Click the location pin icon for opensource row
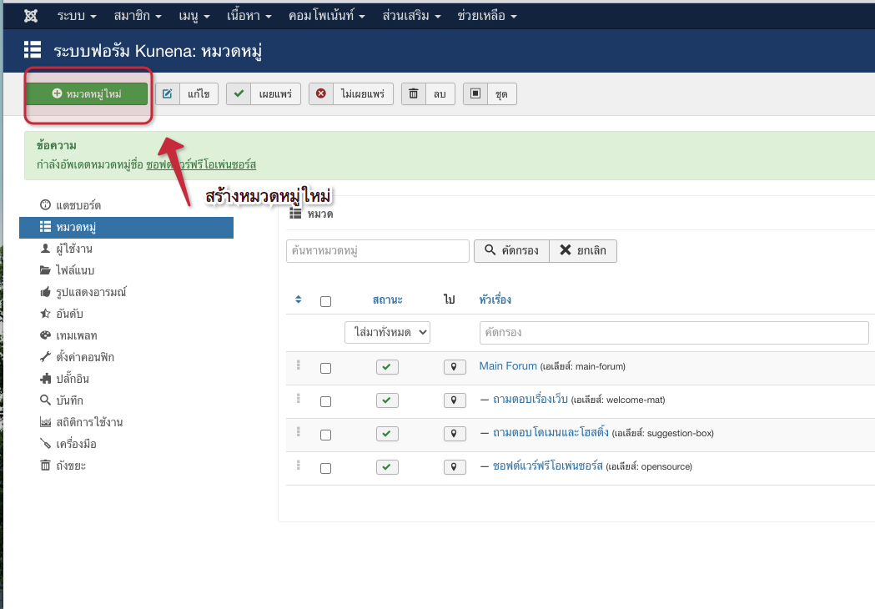The width and height of the screenshot is (875, 609). coord(454,467)
